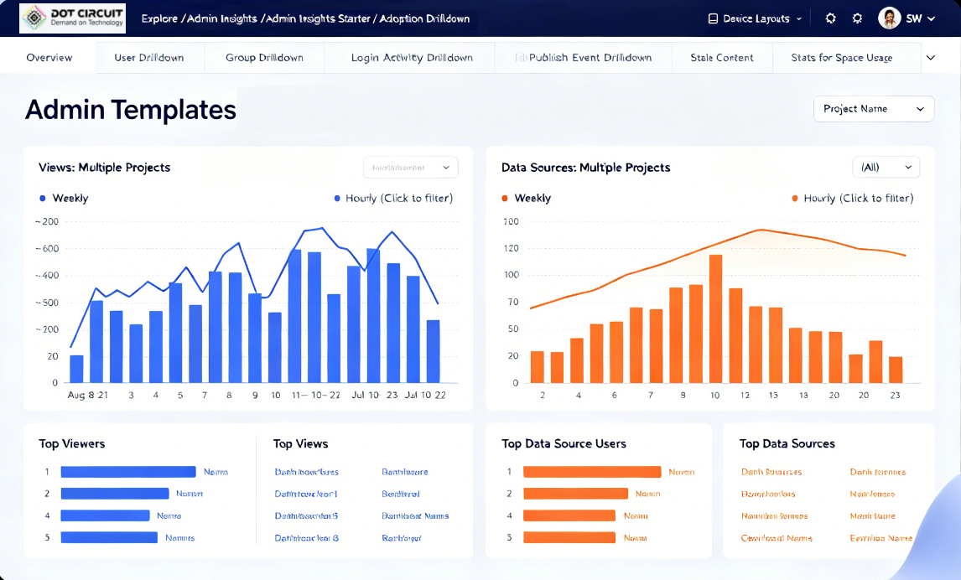This screenshot has width=961, height=580.
Task: Click Top Data Source Users rank 4 bar
Action: [x=569, y=515]
